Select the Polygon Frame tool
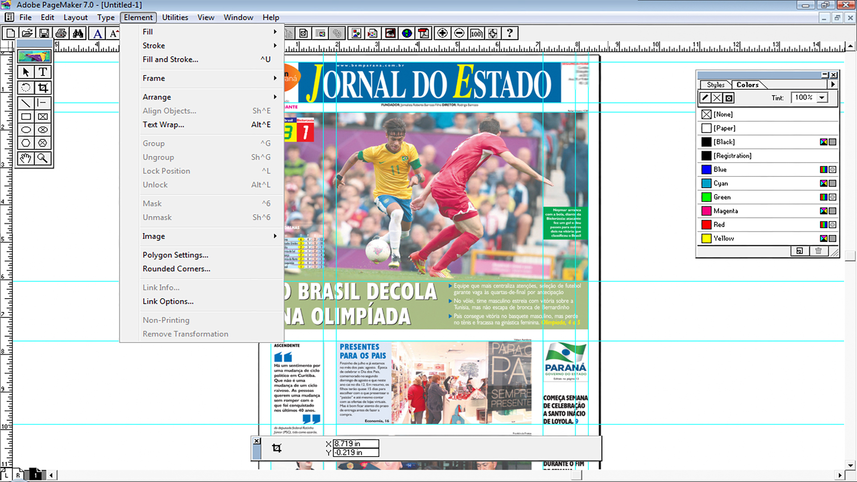 coord(43,143)
